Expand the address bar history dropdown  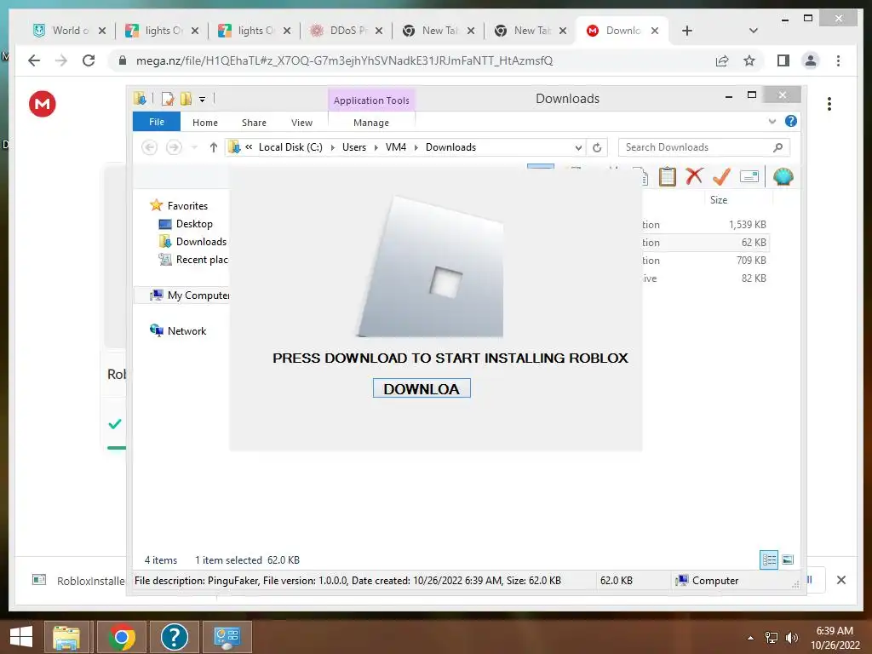(578, 147)
